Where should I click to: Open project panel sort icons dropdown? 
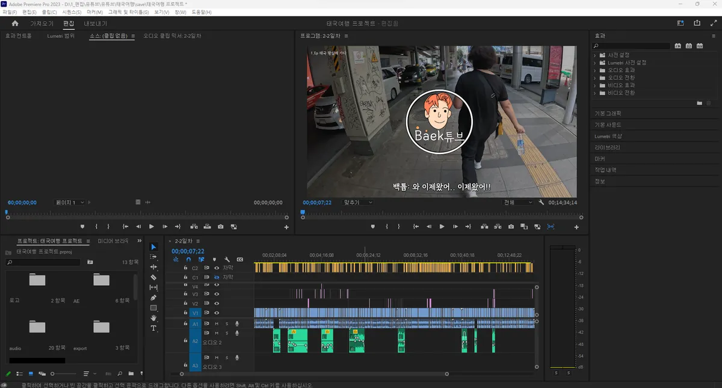tap(88, 374)
